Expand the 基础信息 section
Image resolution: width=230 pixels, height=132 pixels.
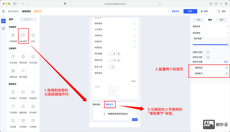click(x=210, y=26)
